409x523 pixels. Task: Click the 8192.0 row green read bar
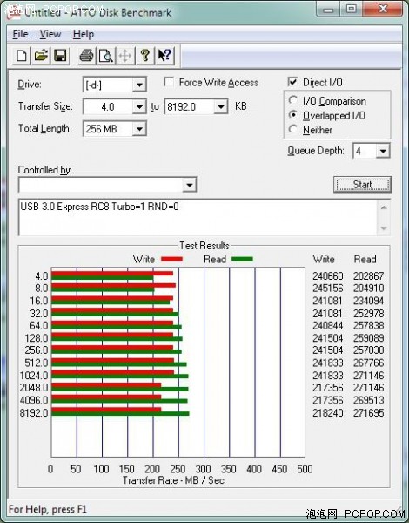pos(120,414)
